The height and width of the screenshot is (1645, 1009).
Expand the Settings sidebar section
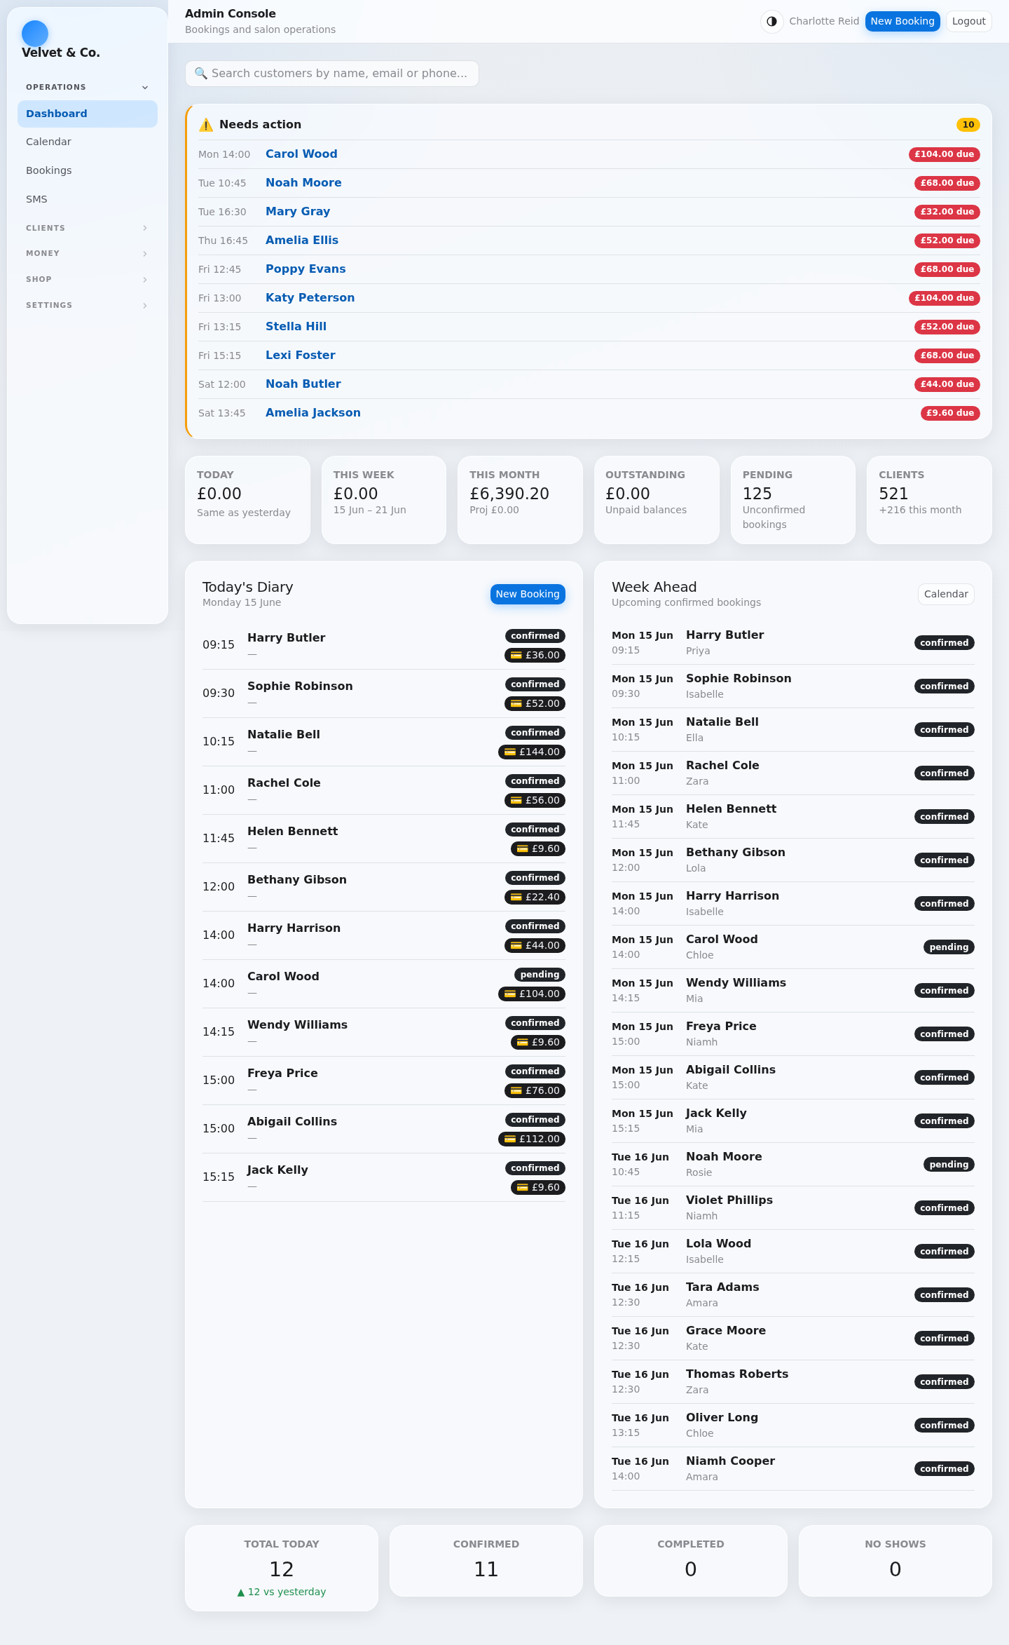88,305
